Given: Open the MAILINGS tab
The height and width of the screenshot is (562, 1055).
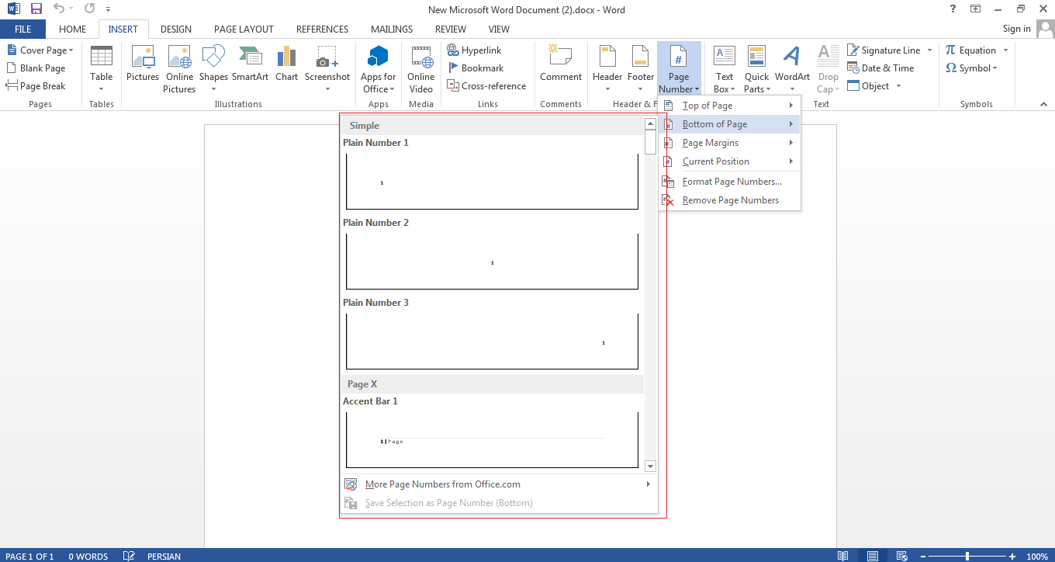Looking at the screenshot, I should 392,29.
